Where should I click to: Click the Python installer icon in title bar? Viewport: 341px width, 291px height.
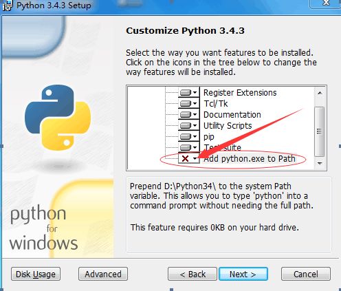pos(7,5)
